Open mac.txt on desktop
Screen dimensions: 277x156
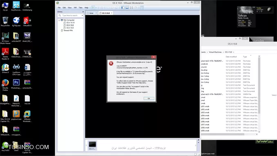(x=27, y=99)
